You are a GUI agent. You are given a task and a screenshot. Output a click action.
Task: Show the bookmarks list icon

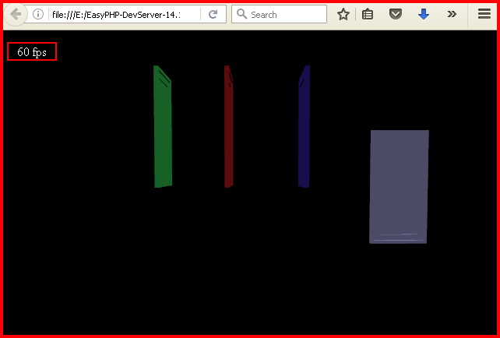[x=368, y=14]
